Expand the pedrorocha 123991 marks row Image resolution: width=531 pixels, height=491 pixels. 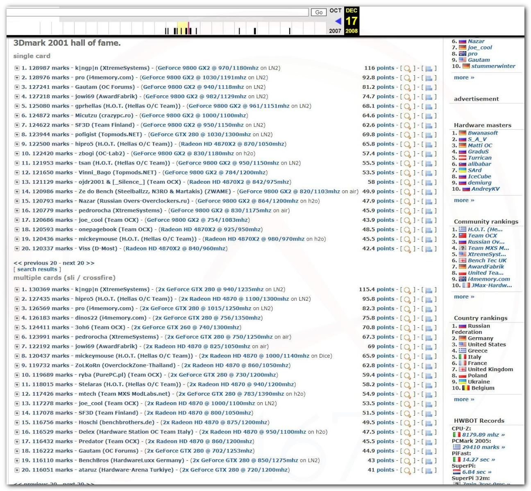(x=17, y=337)
